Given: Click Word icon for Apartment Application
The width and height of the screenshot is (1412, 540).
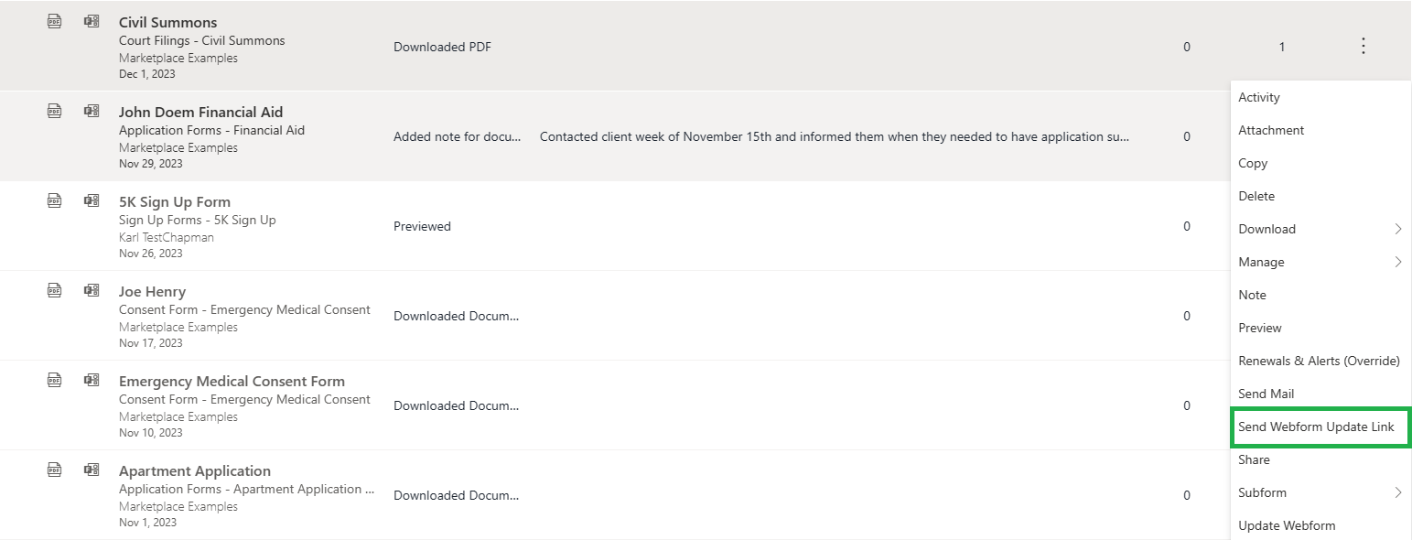Looking at the screenshot, I should click(92, 470).
